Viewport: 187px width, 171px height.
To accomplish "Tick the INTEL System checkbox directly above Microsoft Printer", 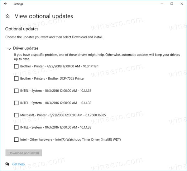I will tap(16, 103).
